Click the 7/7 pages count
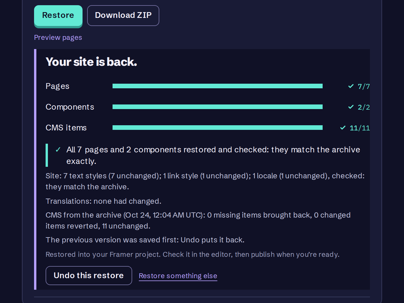The height and width of the screenshot is (303, 404). click(364, 87)
